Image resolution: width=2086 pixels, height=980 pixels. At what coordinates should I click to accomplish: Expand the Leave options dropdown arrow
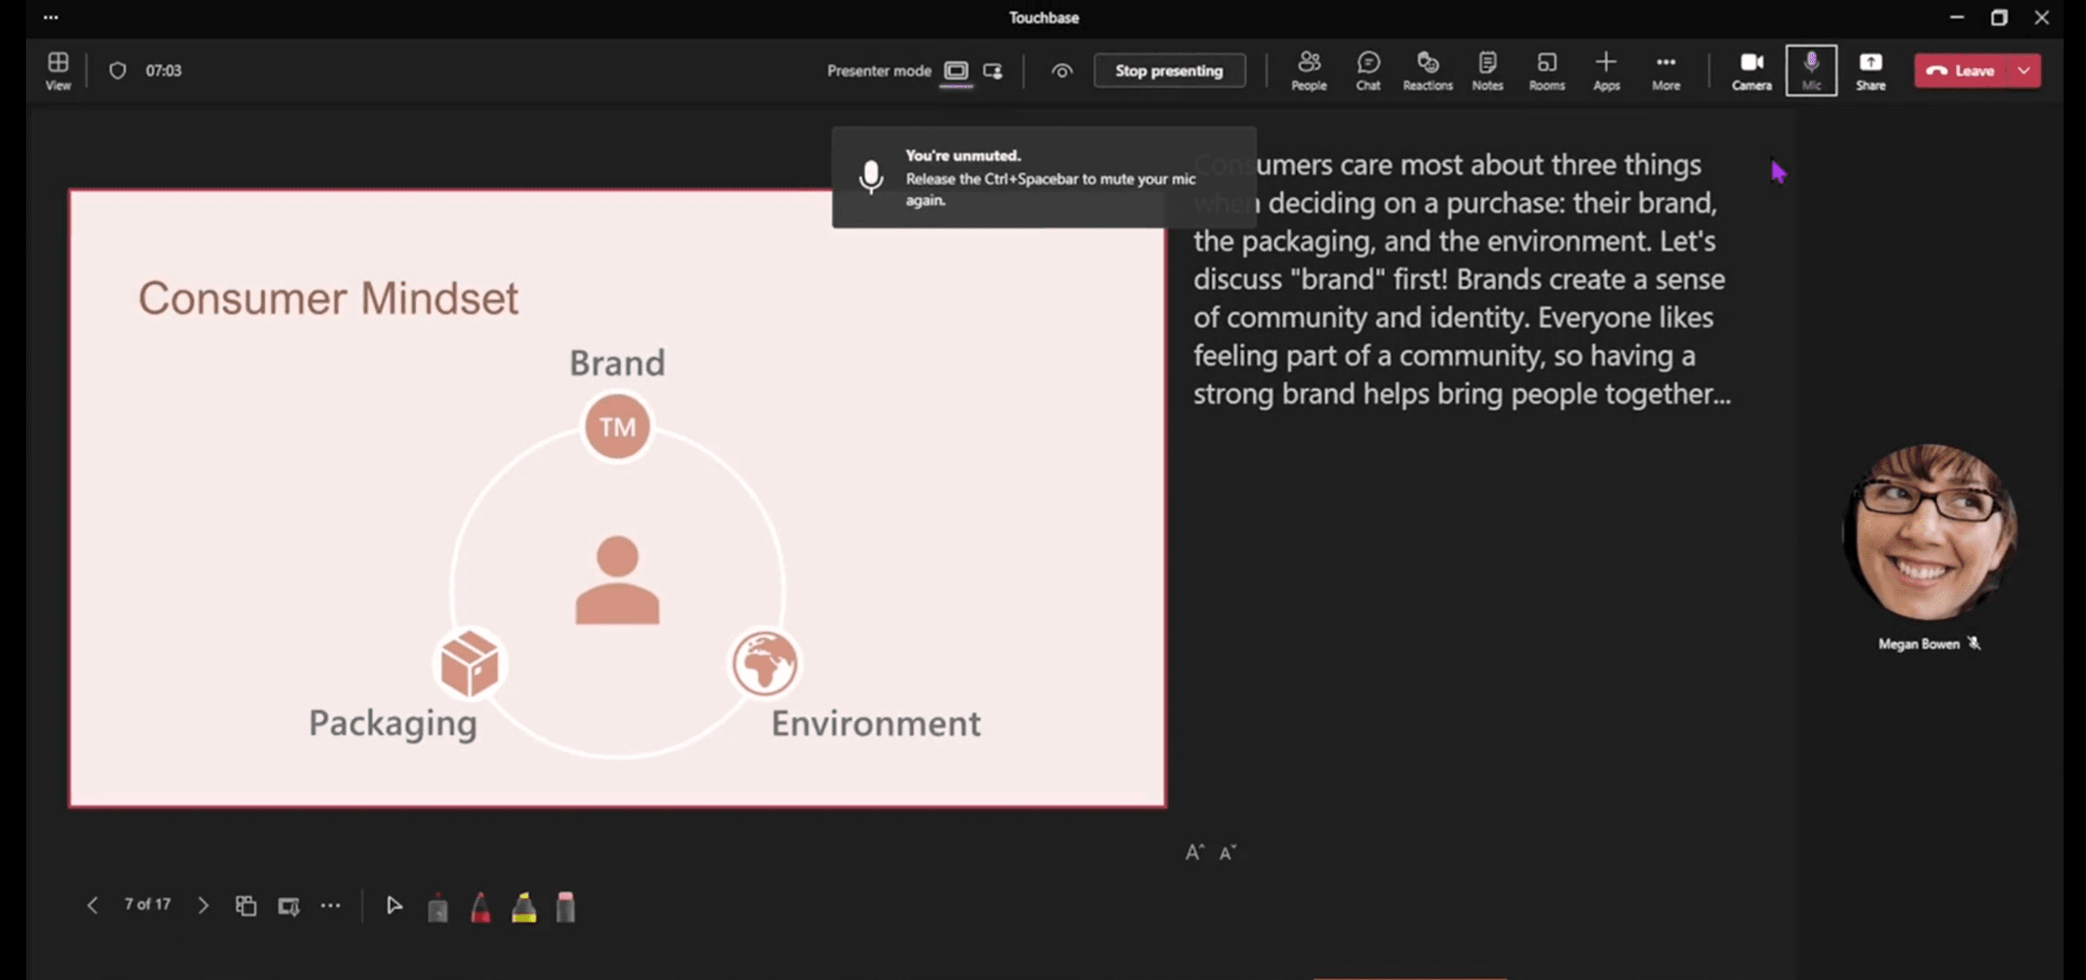2023,71
